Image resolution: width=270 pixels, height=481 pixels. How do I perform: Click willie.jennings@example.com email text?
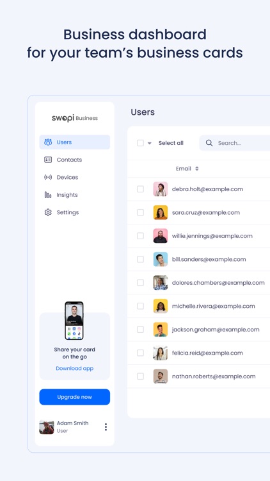tap(212, 236)
